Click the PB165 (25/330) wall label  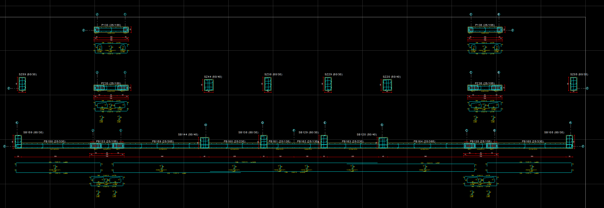tap(533, 141)
